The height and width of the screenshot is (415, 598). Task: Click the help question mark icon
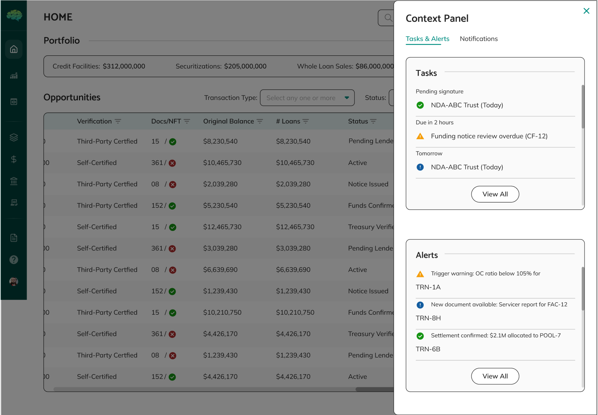coord(14,260)
